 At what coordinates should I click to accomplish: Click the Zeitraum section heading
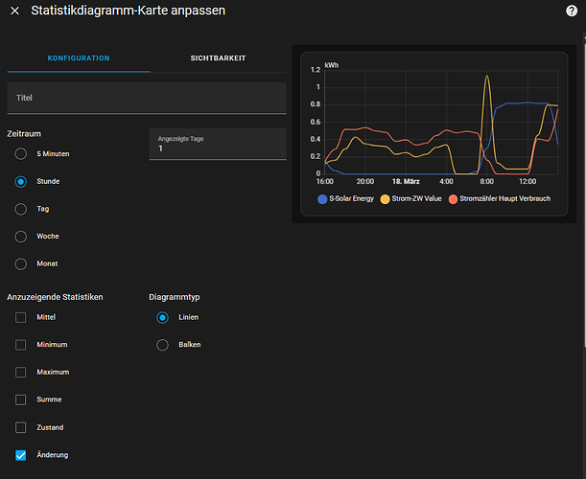click(24, 134)
